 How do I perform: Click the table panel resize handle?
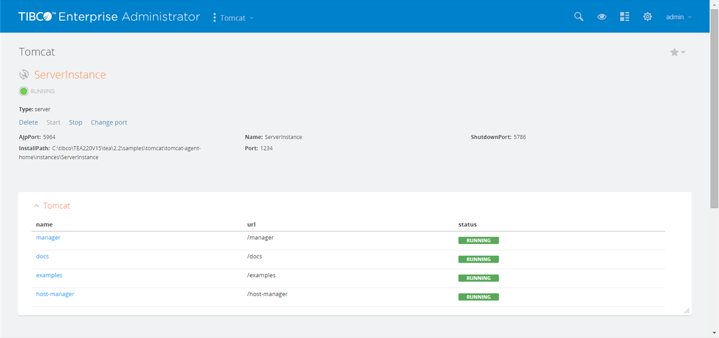tap(687, 310)
